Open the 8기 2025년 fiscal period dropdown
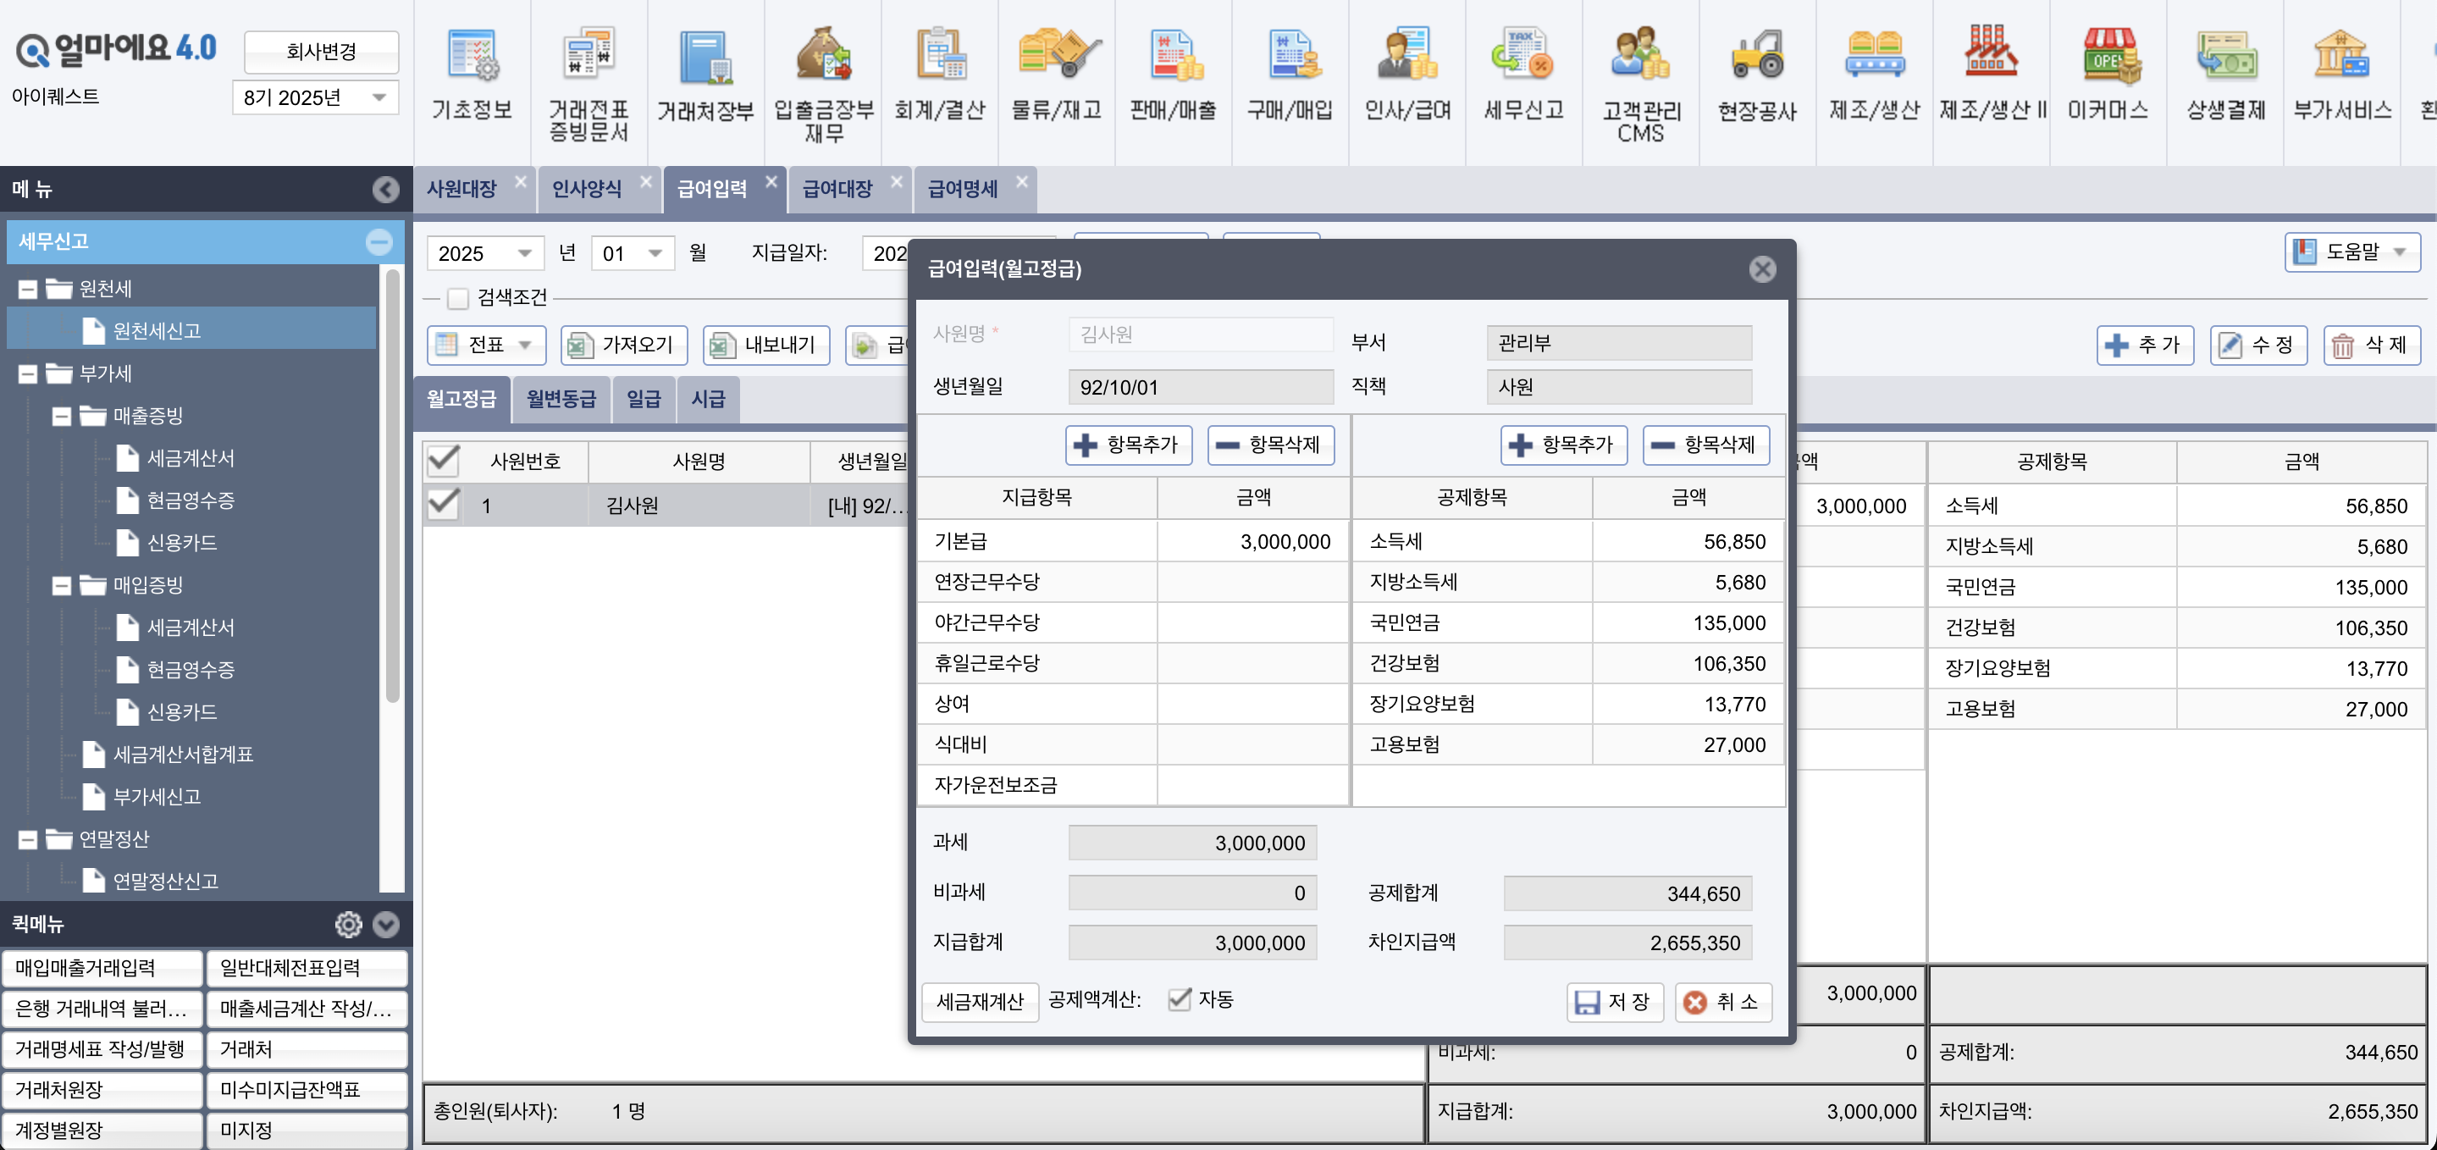2437x1150 pixels. [x=379, y=97]
